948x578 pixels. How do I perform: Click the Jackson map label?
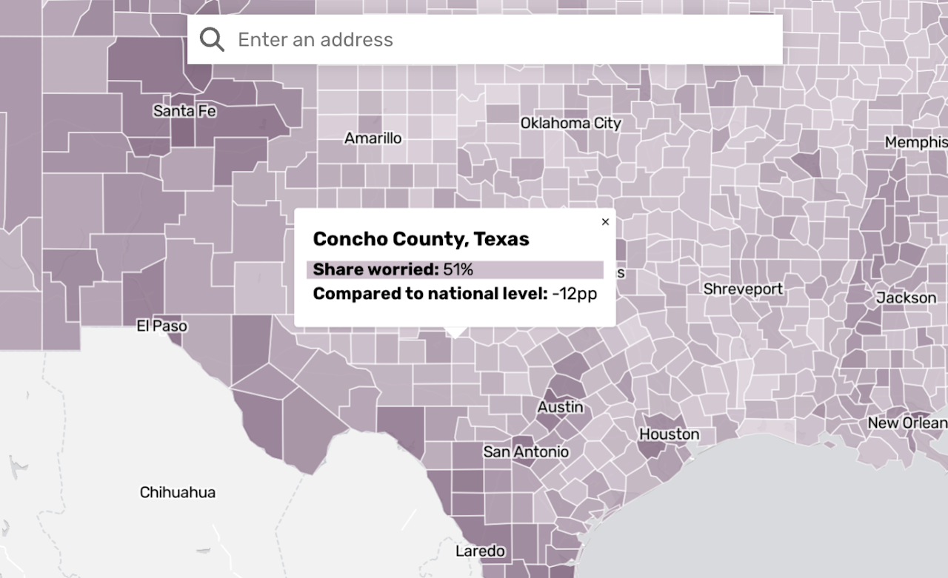point(905,297)
